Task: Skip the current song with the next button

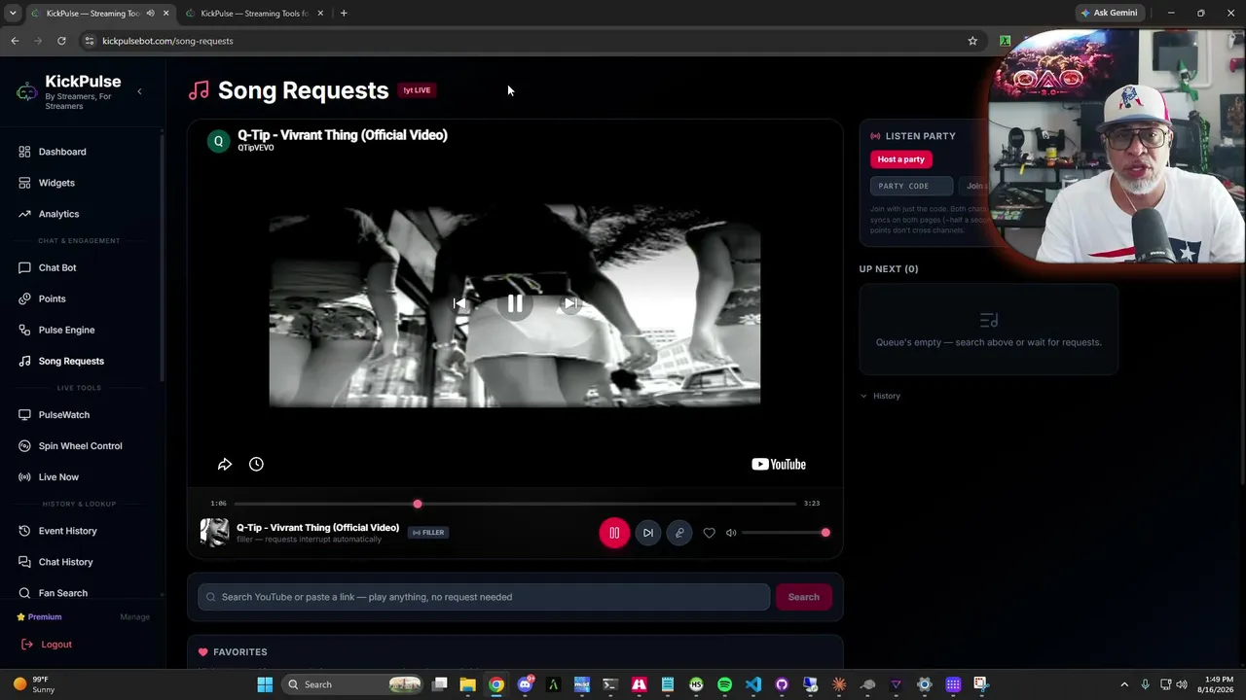Action: coord(648,533)
